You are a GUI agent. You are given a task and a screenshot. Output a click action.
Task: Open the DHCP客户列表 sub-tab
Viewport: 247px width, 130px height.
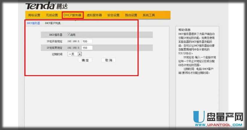(53, 23)
